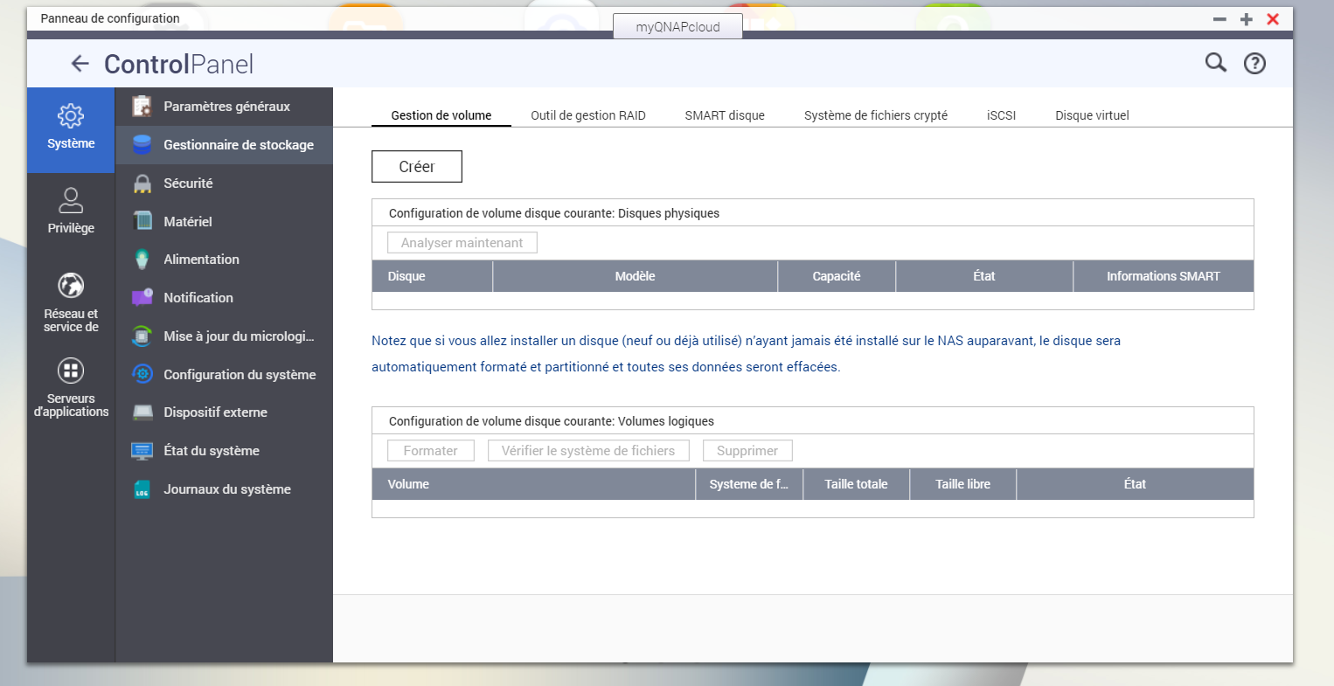Open Gestionnaire de stockage entry
Image resolution: width=1334 pixels, height=686 pixels.
click(x=224, y=145)
